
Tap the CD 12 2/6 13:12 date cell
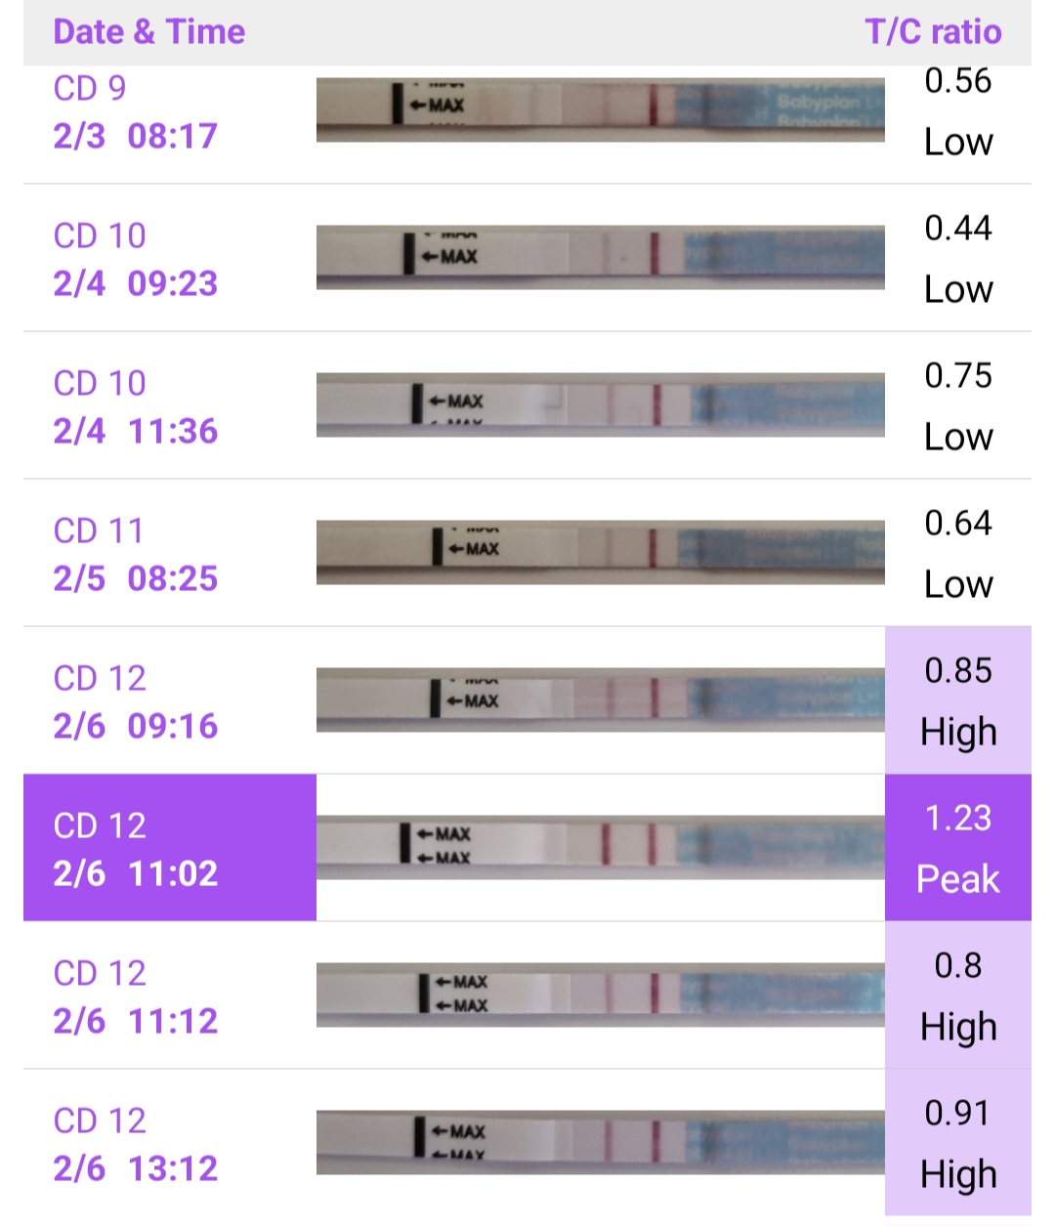[x=135, y=1144]
